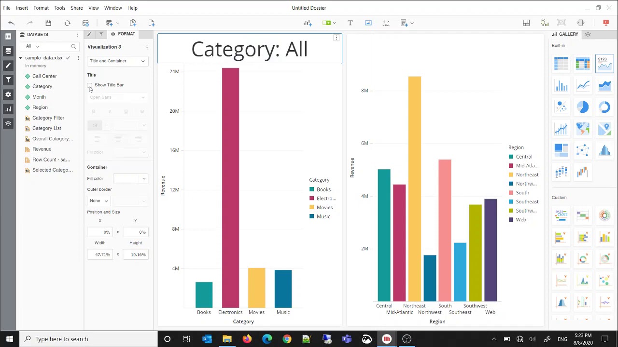Switch to the Editor pencil tab
Viewport: 618px width, 347px height.
point(89,34)
